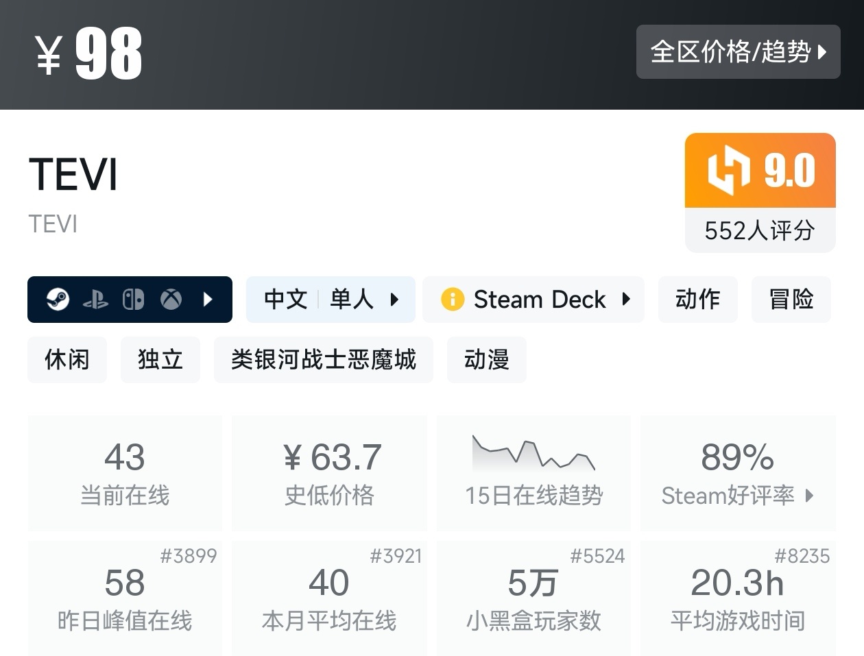This screenshot has width=864, height=656.
Task: Click the Steam platform icon
Action: click(58, 300)
